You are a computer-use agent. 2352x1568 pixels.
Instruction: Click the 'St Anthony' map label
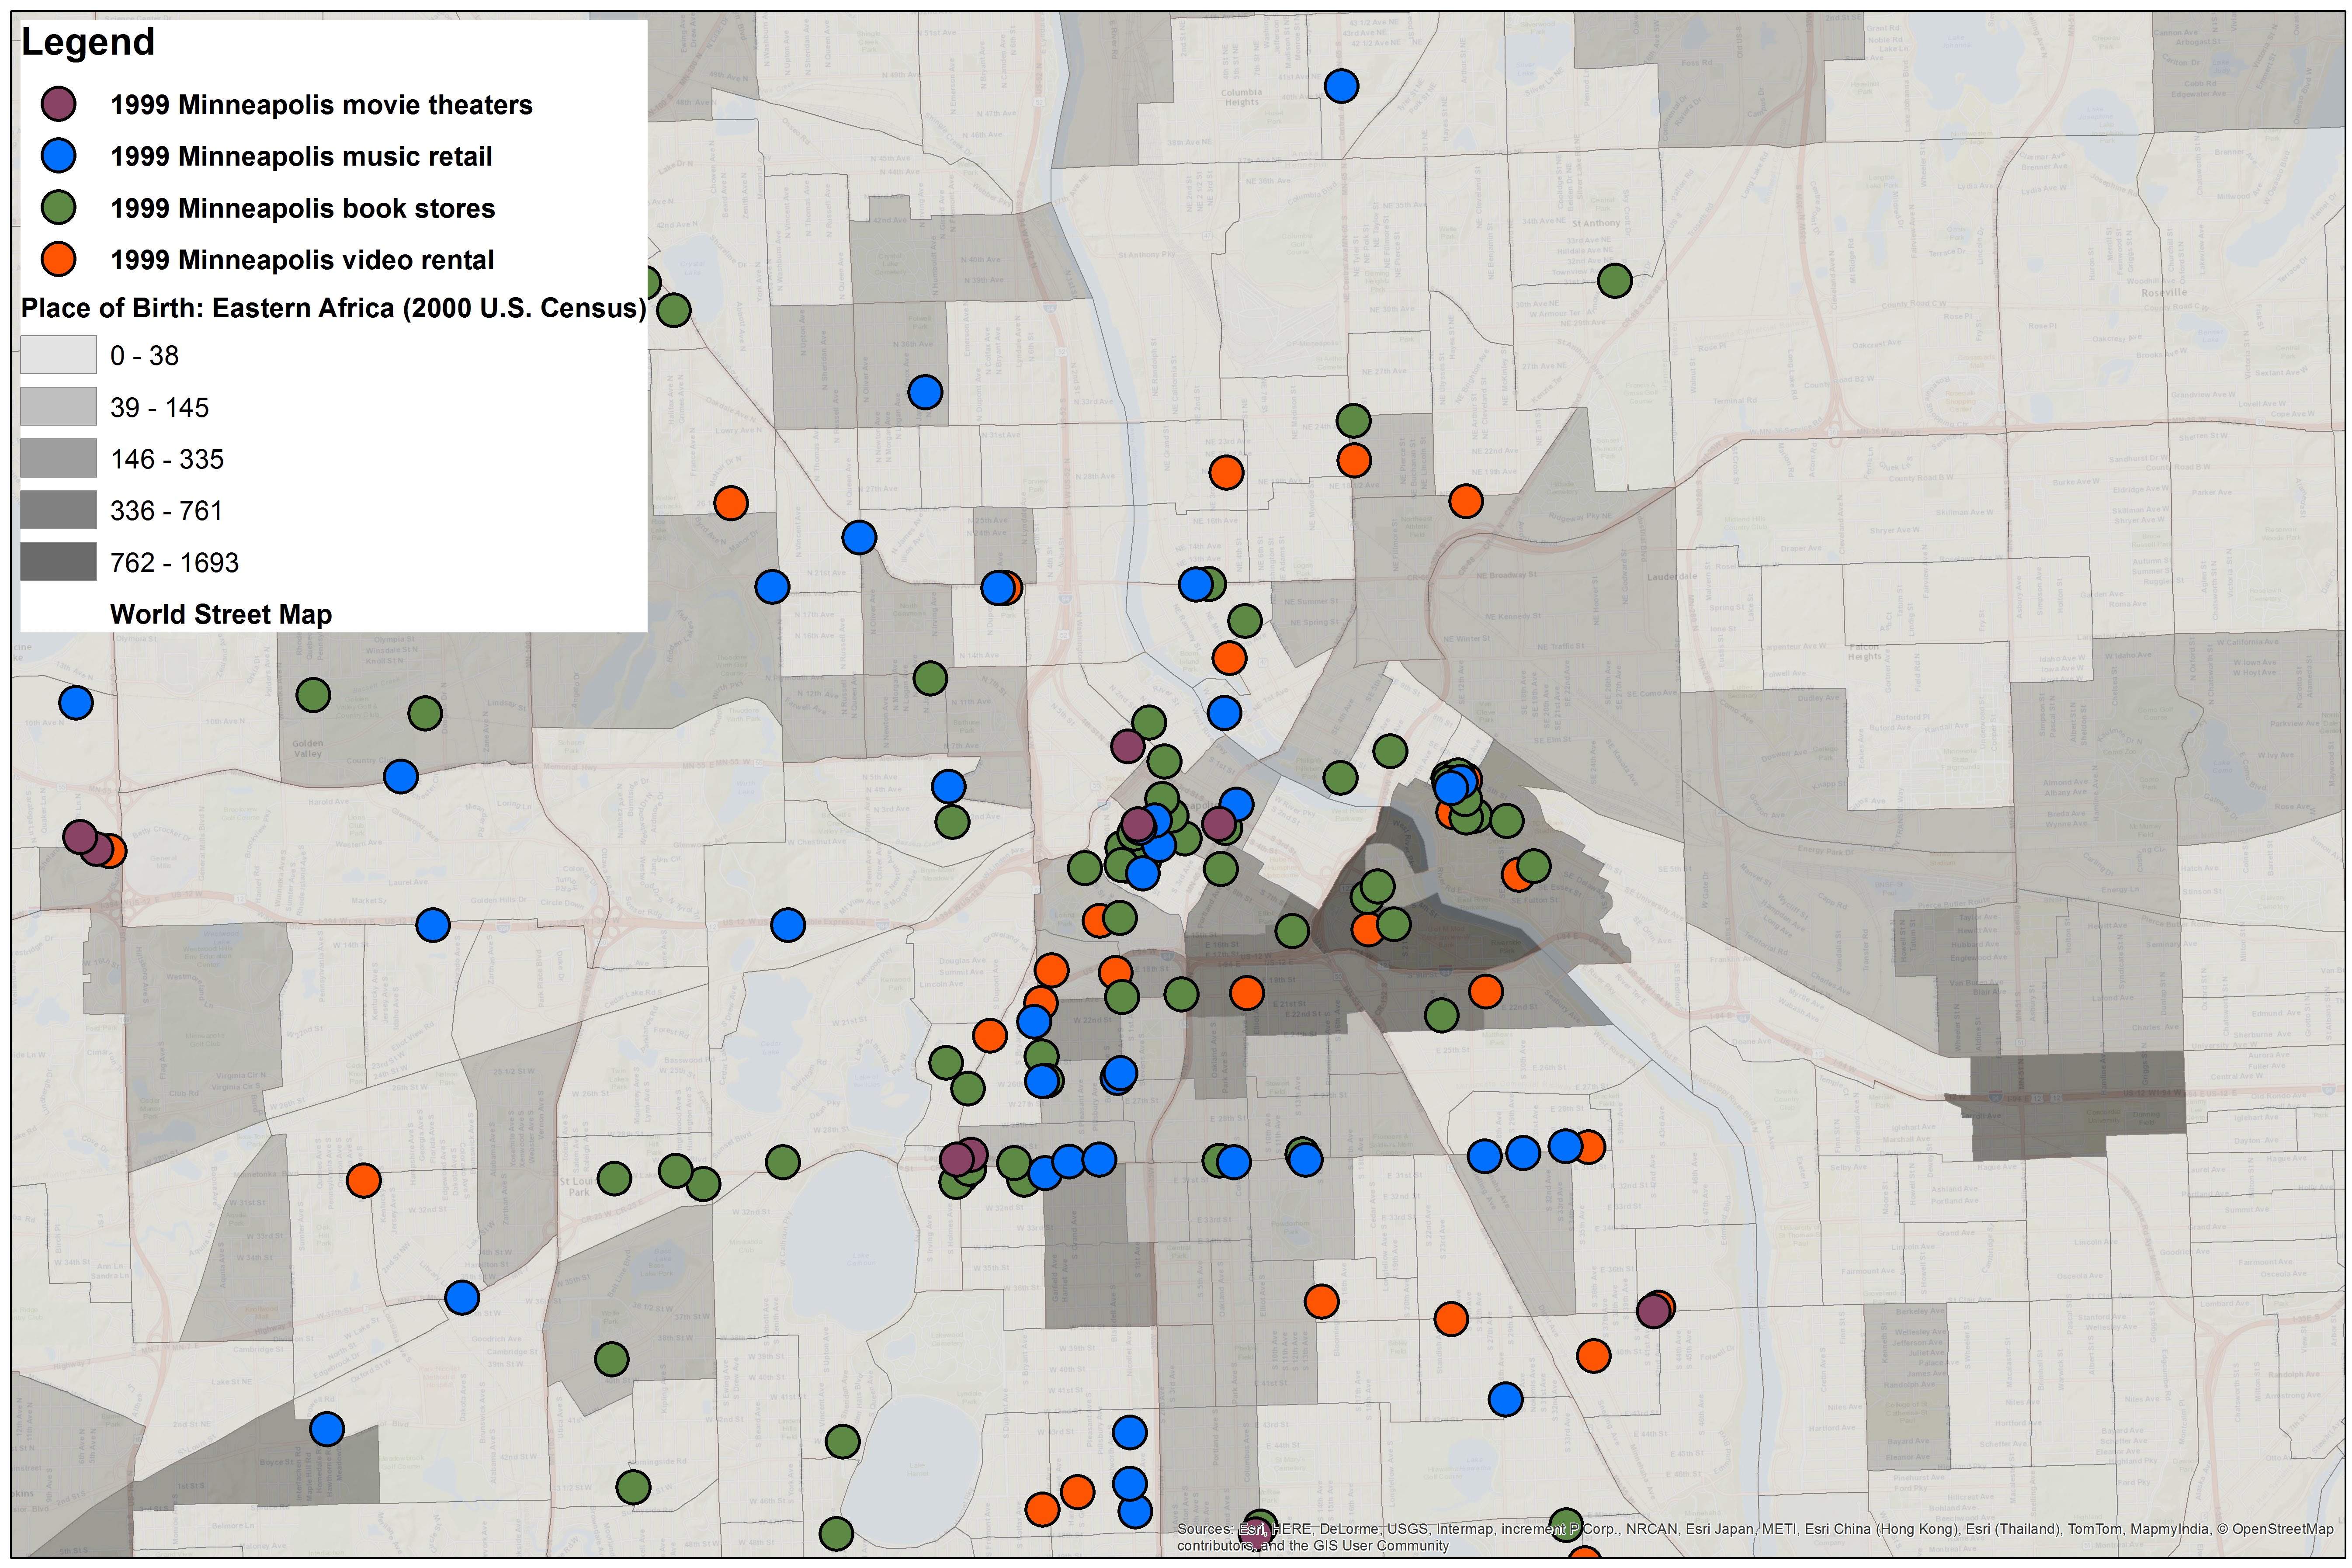1595,223
